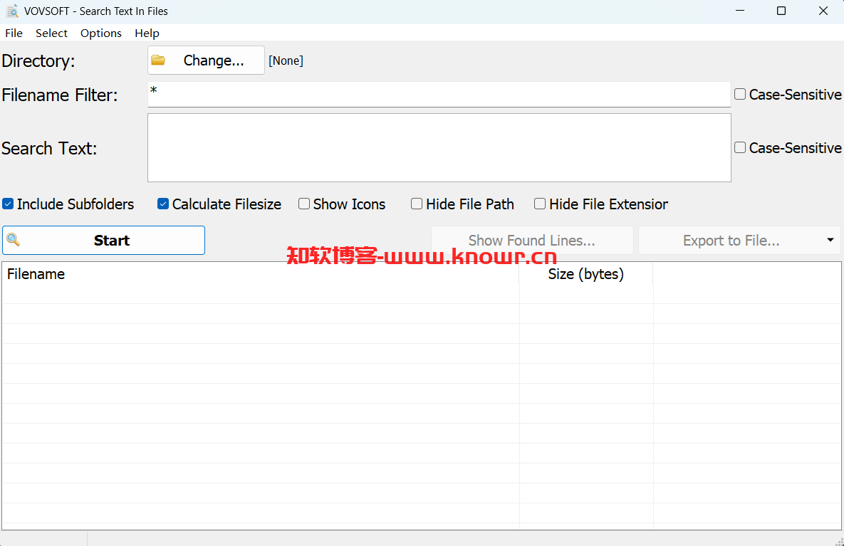Image resolution: width=844 pixels, height=546 pixels.
Task: Start the text search
Action: (104, 240)
